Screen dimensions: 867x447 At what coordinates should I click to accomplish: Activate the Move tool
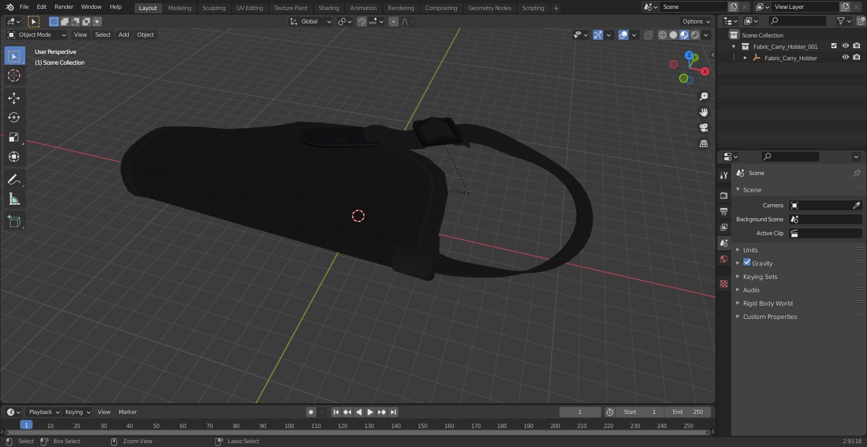click(14, 98)
